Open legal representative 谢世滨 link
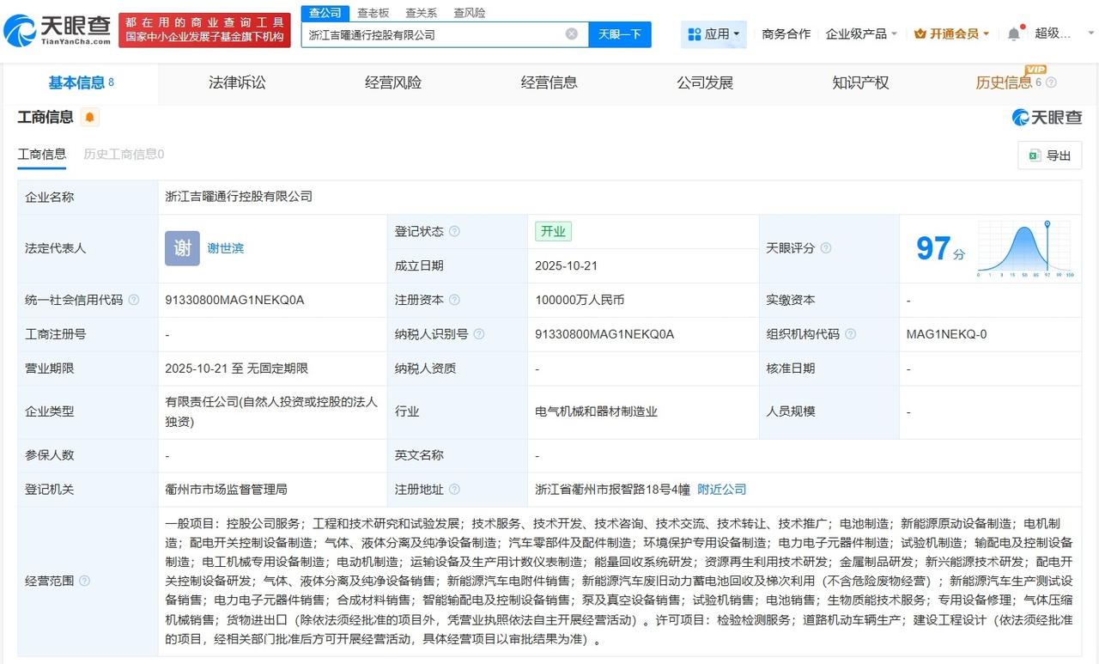Viewport: 1099px width, 664px height. pos(225,248)
